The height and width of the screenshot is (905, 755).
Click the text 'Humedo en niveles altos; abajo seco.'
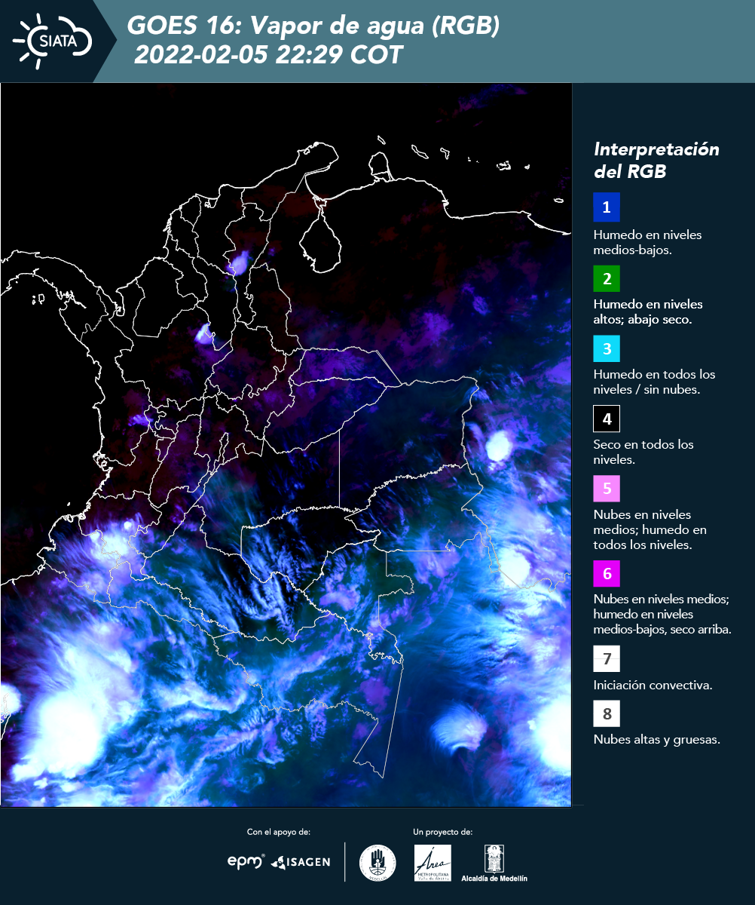click(x=648, y=311)
